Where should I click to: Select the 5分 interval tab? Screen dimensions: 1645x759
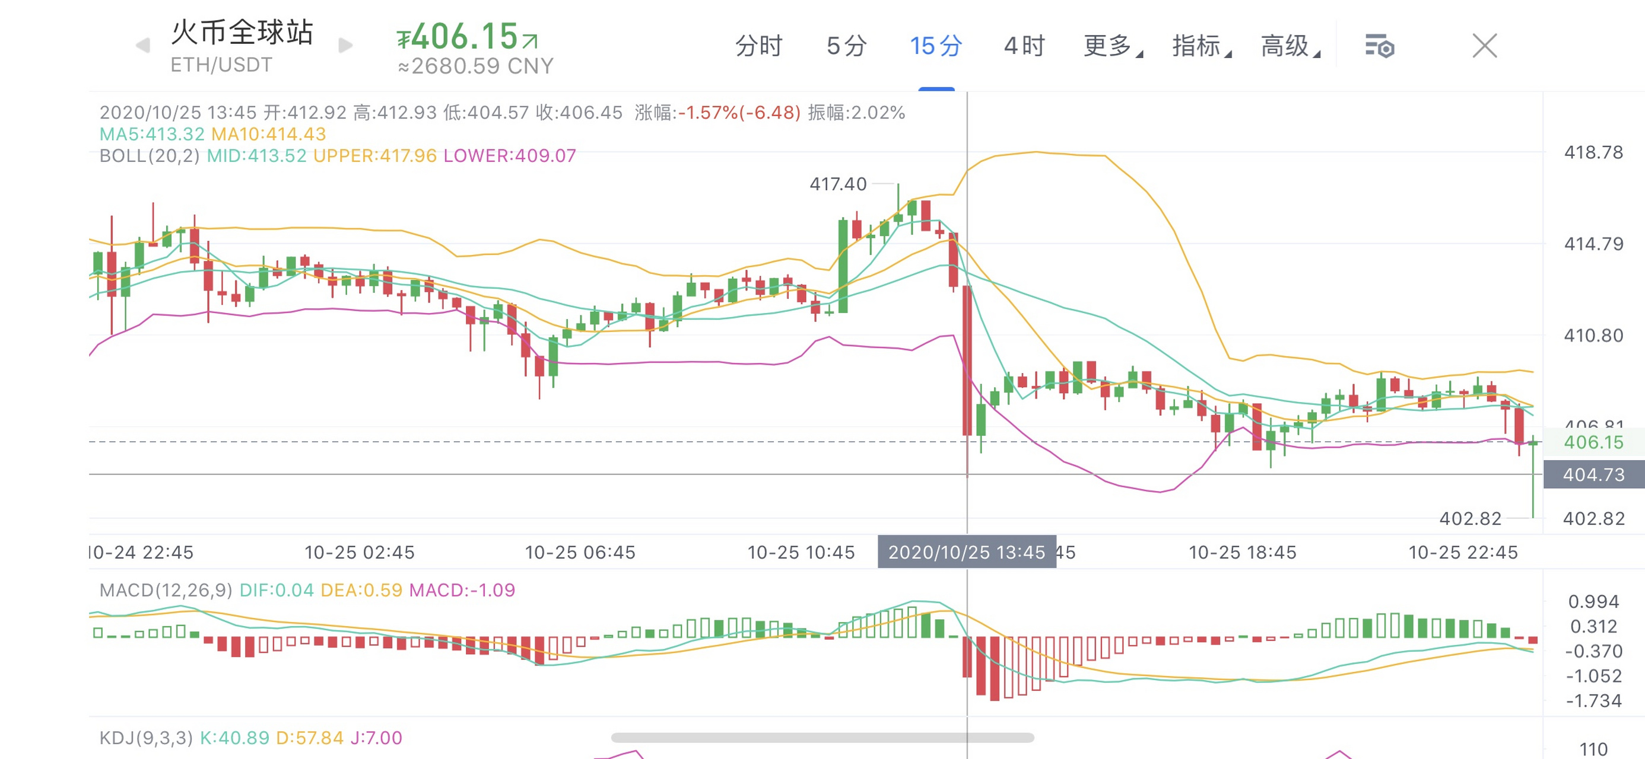[846, 46]
